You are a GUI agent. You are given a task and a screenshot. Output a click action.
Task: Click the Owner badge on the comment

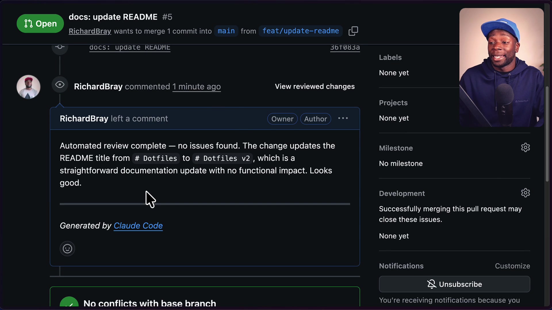(x=282, y=119)
